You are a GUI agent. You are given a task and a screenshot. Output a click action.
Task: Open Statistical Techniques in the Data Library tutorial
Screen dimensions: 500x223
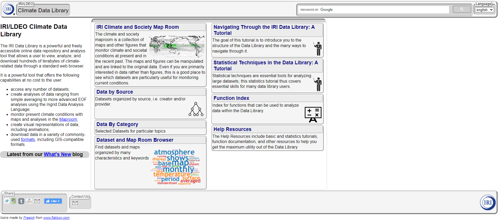266,65
